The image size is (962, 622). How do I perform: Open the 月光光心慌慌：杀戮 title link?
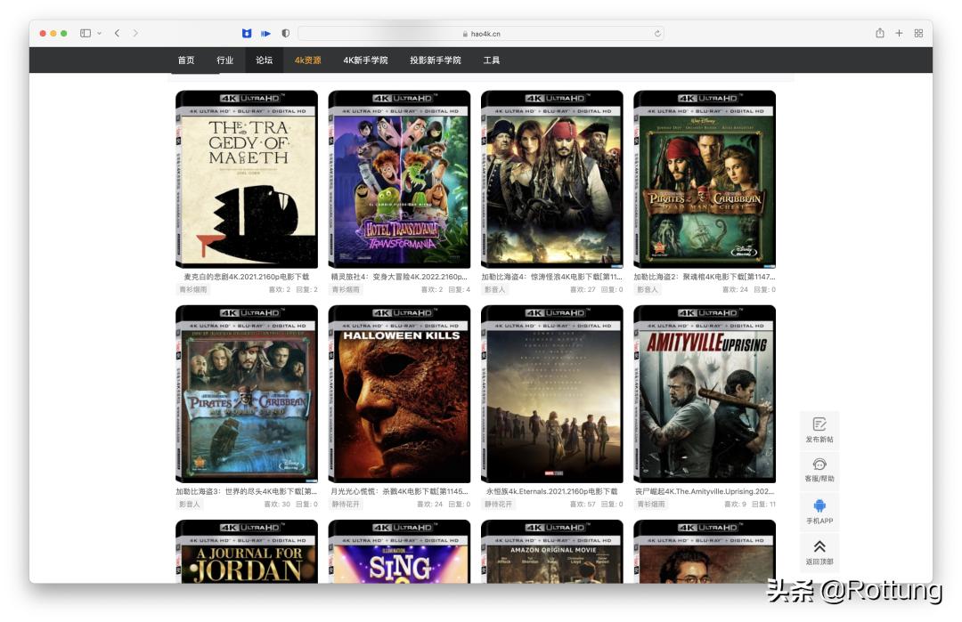[399, 491]
